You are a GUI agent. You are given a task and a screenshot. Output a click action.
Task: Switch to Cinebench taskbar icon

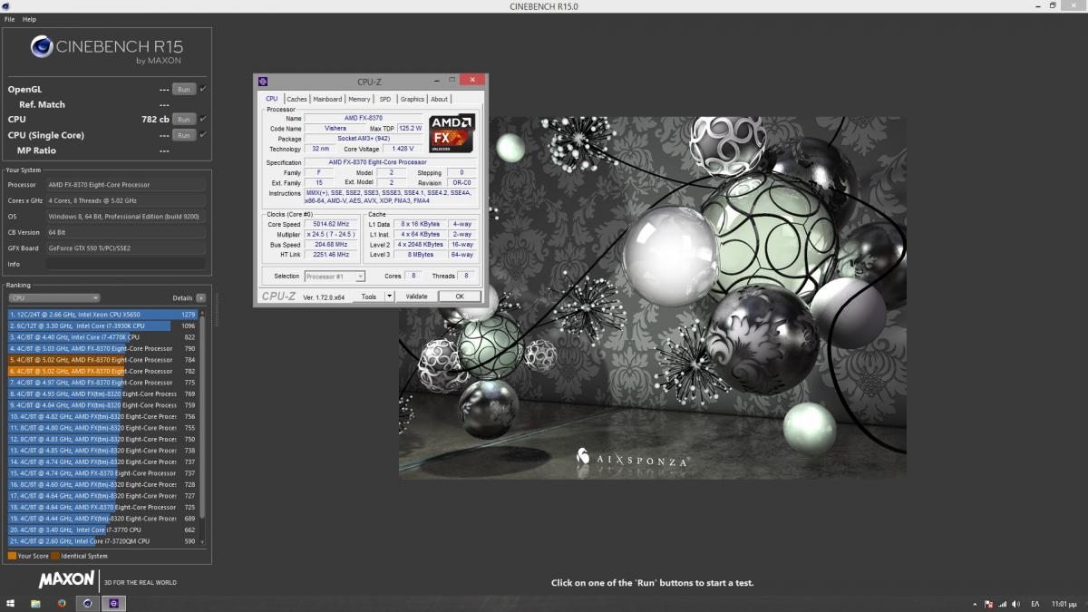(88, 603)
